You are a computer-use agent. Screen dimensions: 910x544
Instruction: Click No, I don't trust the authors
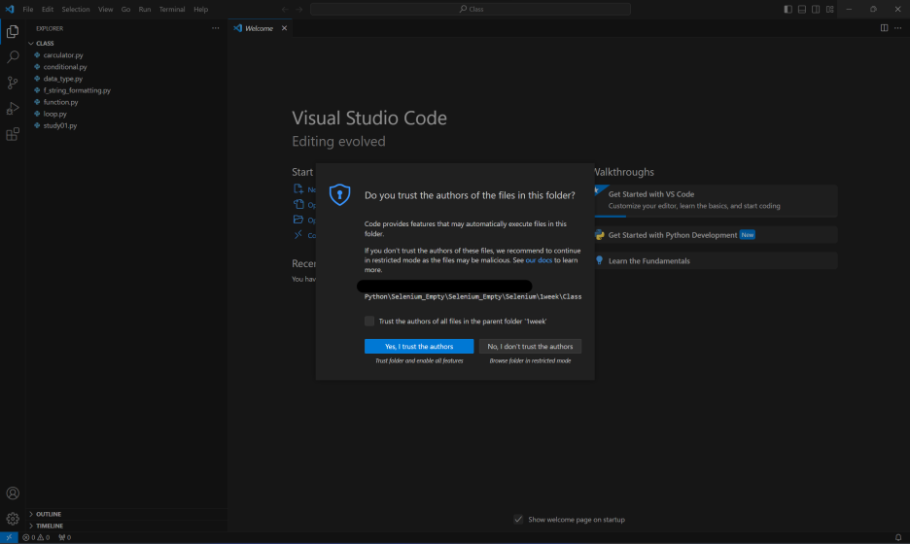[530, 346]
